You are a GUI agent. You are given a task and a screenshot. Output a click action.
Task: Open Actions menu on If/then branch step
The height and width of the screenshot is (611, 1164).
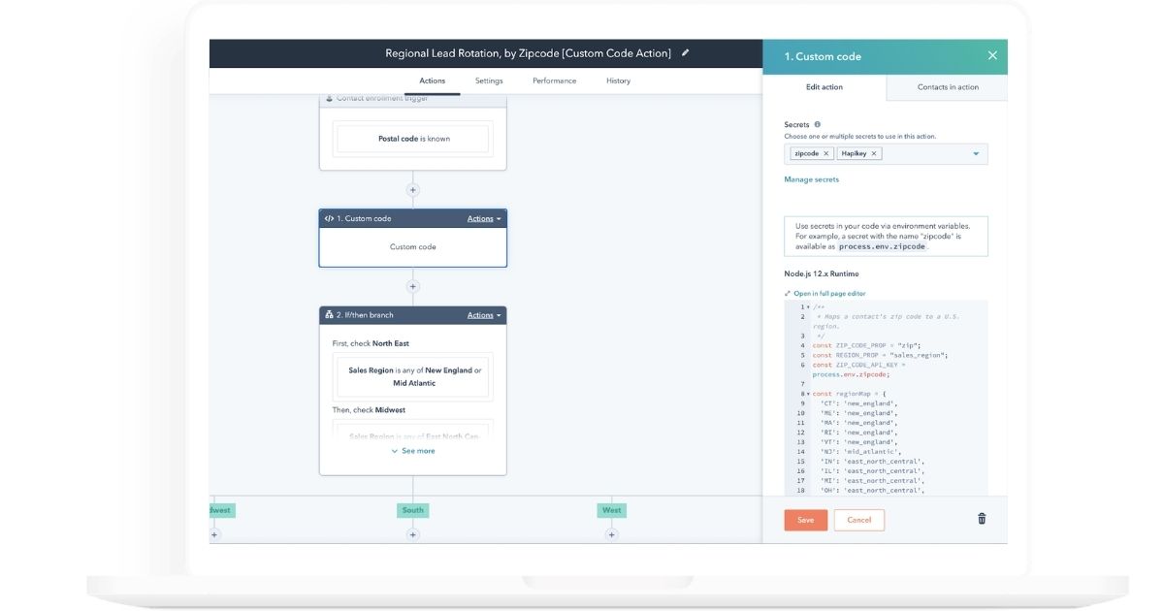point(484,315)
